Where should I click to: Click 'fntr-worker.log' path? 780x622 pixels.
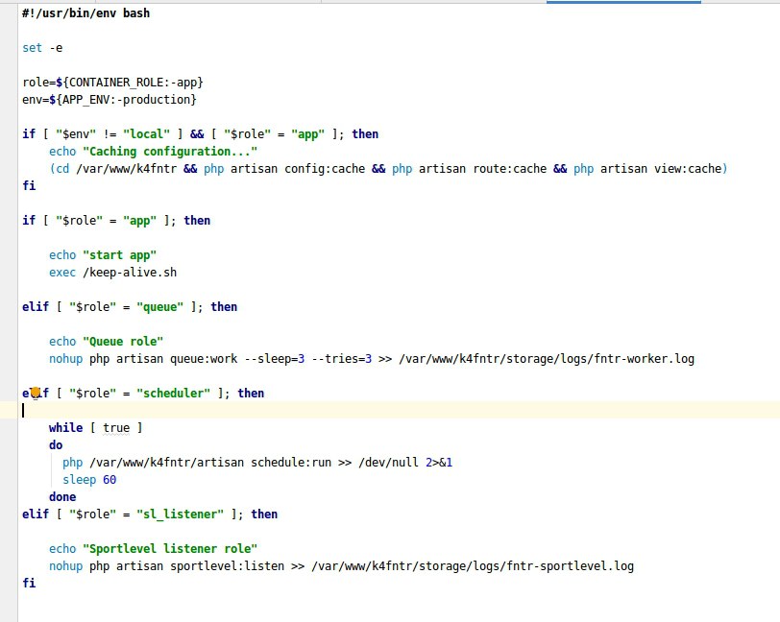pyautogui.click(x=644, y=358)
